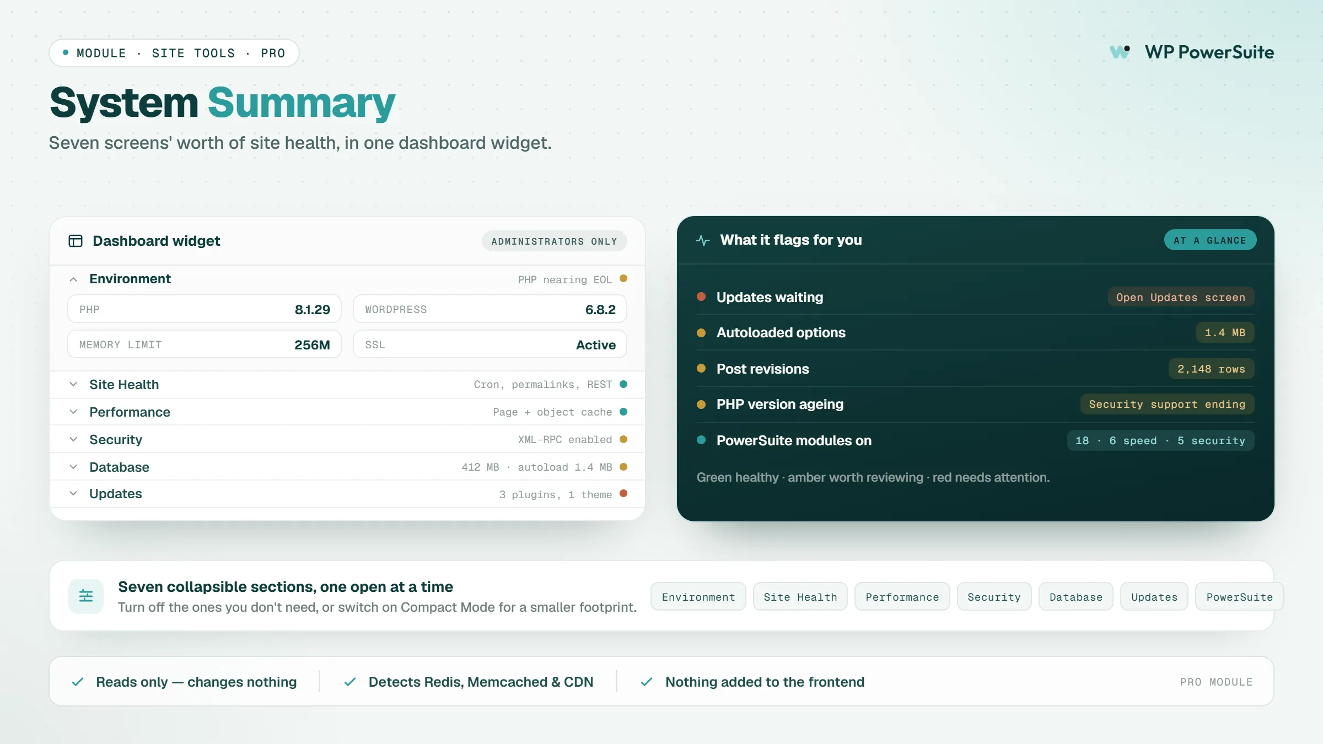Click the Security support ending tag
1323x744 pixels.
coord(1167,404)
